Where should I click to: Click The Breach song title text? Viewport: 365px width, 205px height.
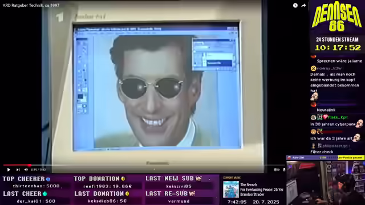(x=249, y=184)
